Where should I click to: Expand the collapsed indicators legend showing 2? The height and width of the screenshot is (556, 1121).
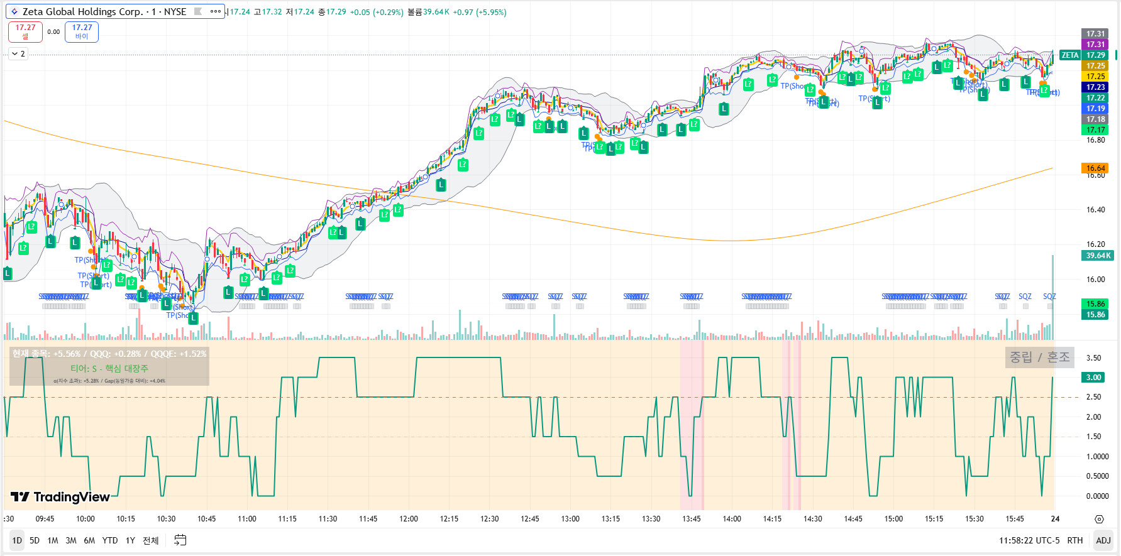click(18, 54)
